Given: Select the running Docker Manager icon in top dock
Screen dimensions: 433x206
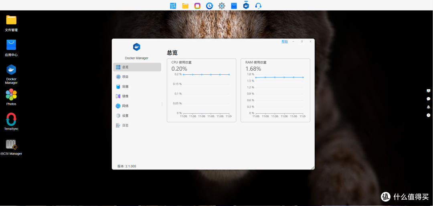Looking at the screenshot, I should coord(246,5).
